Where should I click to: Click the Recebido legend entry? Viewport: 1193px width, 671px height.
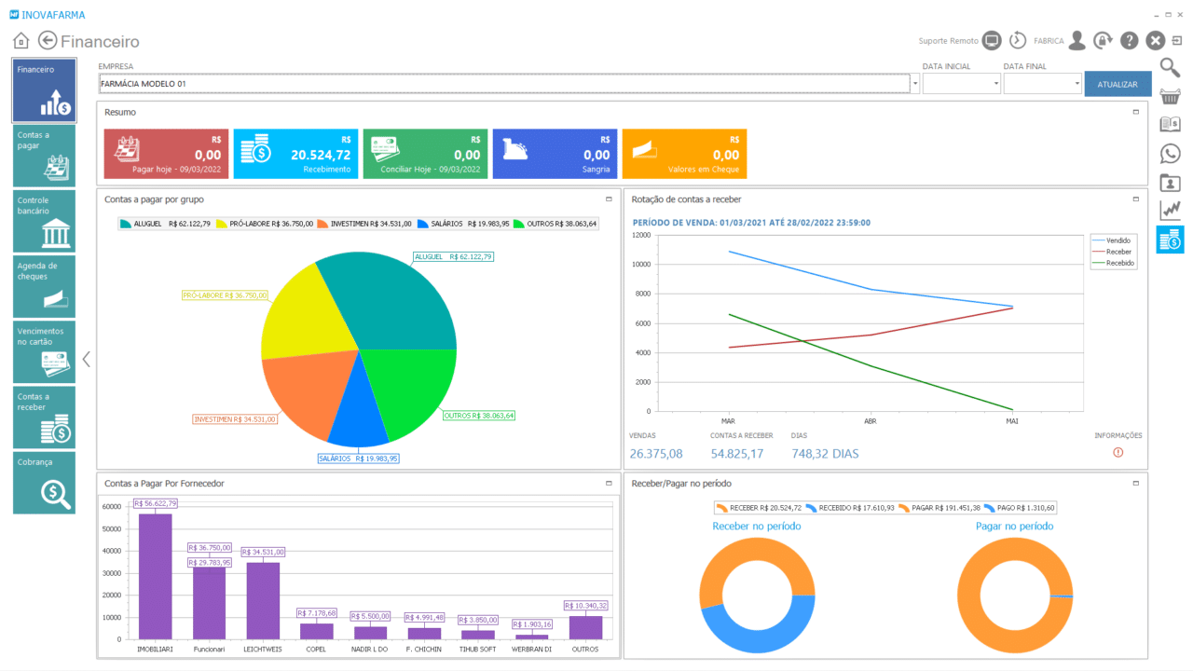[x=1113, y=263]
